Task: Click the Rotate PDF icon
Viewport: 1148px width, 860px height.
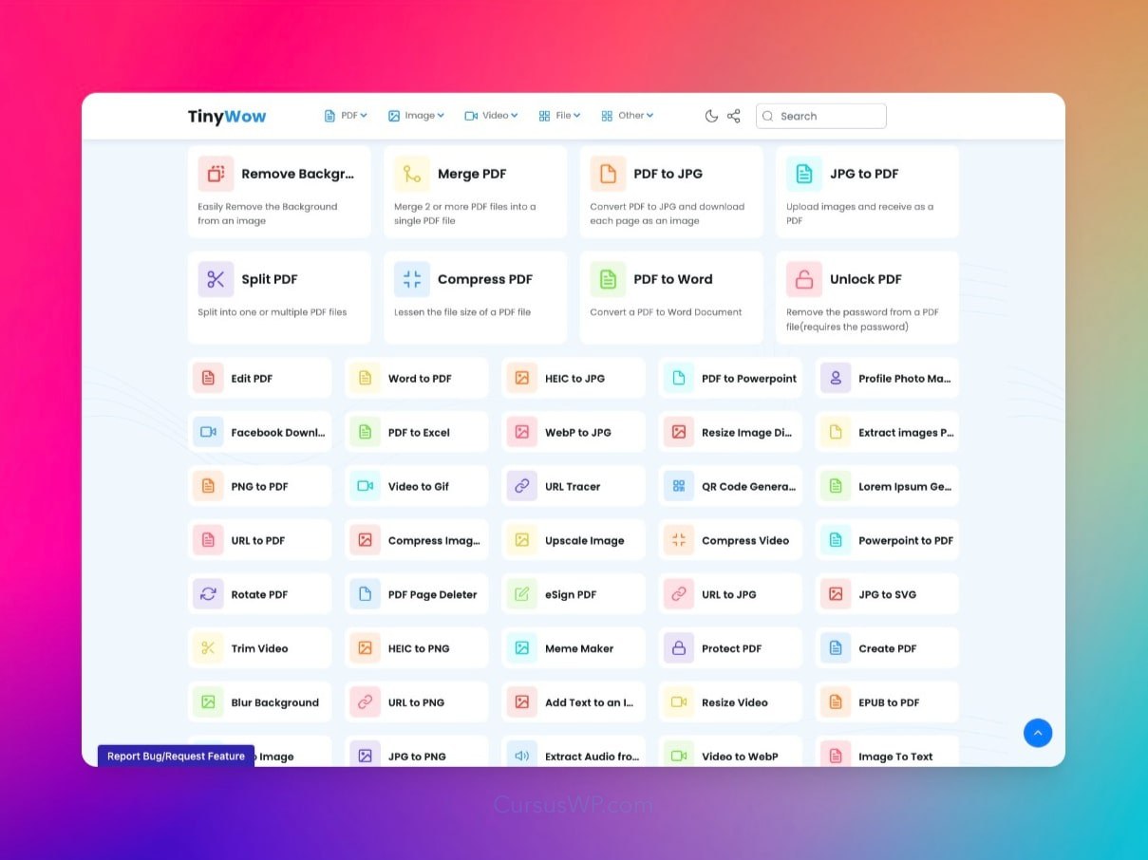Action: pyautogui.click(x=208, y=594)
